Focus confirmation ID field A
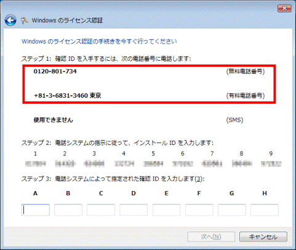The height and width of the screenshot is (250, 296). (36, 210)
